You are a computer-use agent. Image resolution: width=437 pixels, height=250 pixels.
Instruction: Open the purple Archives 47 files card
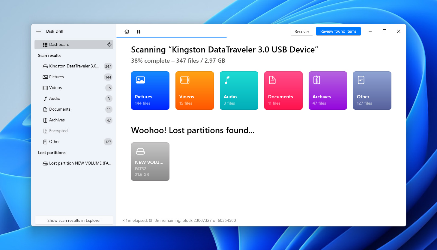pos(328,91)
